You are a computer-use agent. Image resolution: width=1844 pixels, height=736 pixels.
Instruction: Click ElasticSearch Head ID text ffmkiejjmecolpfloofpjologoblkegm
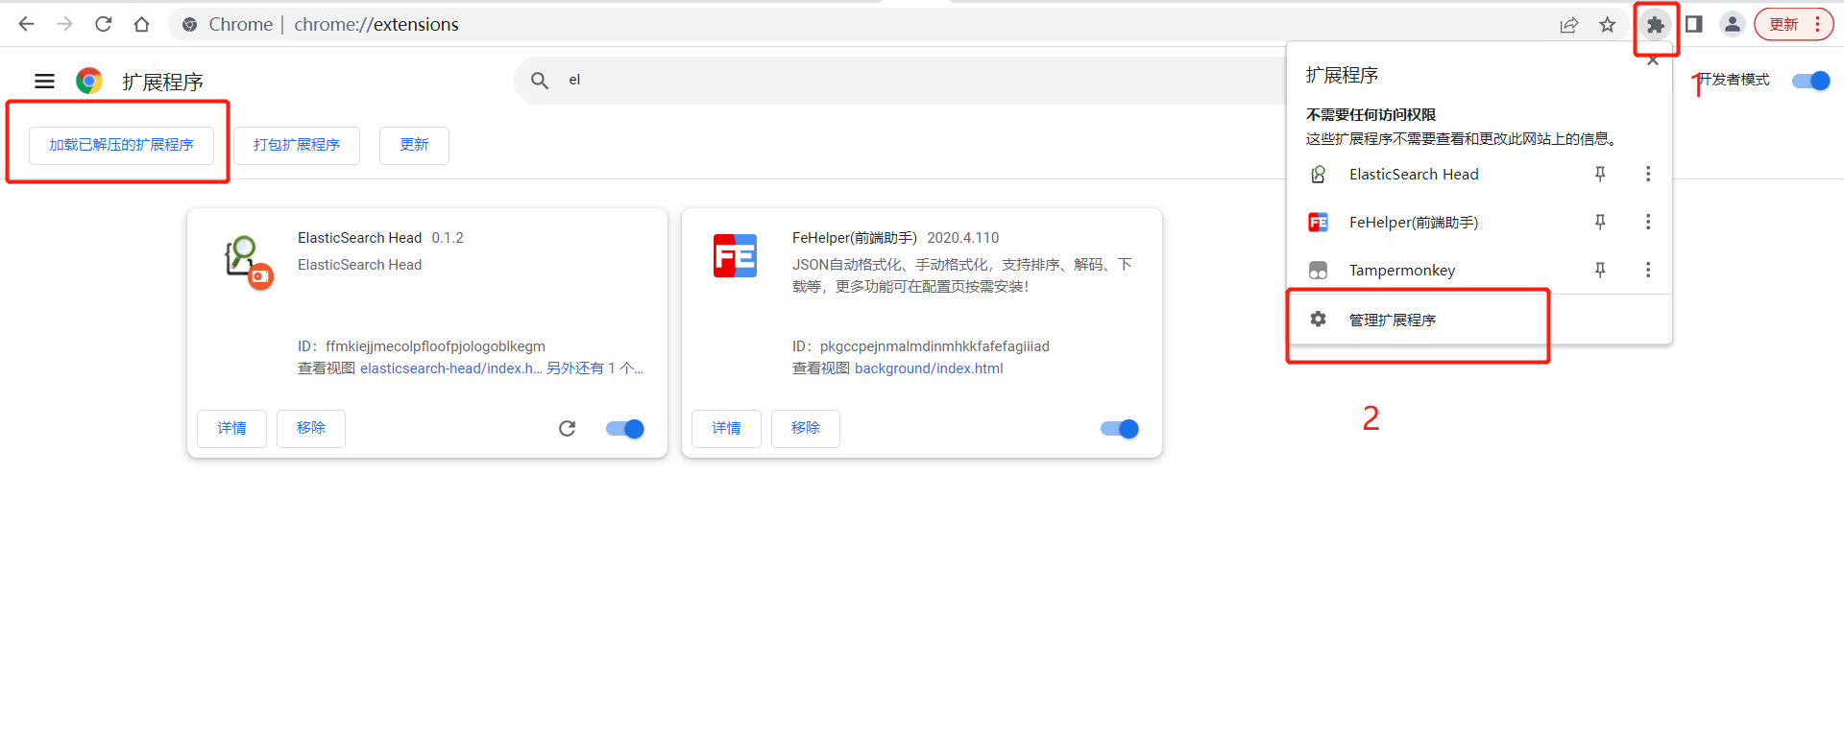[435, 346]
